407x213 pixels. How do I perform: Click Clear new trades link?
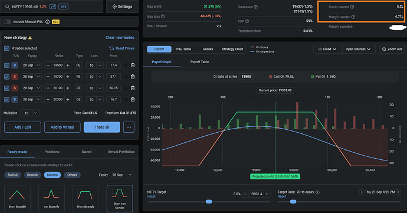click(120, 38)
